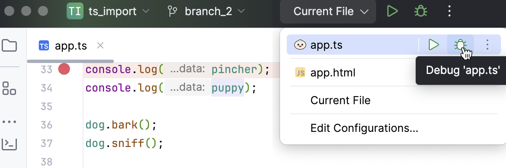This screenshot has height=168, width=506.
Task: Open Edit Configurations... dialog
Action: tap(364, 128)
